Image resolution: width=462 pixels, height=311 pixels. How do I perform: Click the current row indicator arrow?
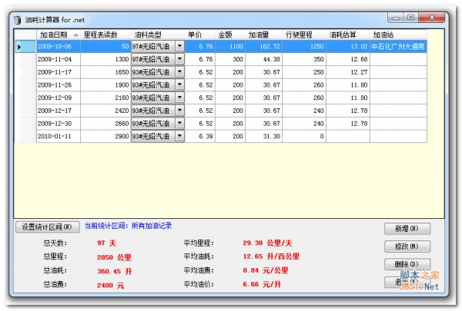point(19,47)
